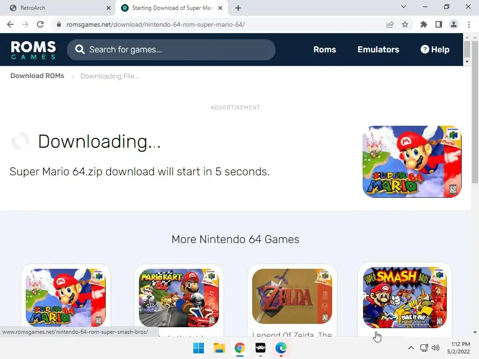The image size is (479, 359).
Task: Reload the current page
Action: (x=40, y=24)
